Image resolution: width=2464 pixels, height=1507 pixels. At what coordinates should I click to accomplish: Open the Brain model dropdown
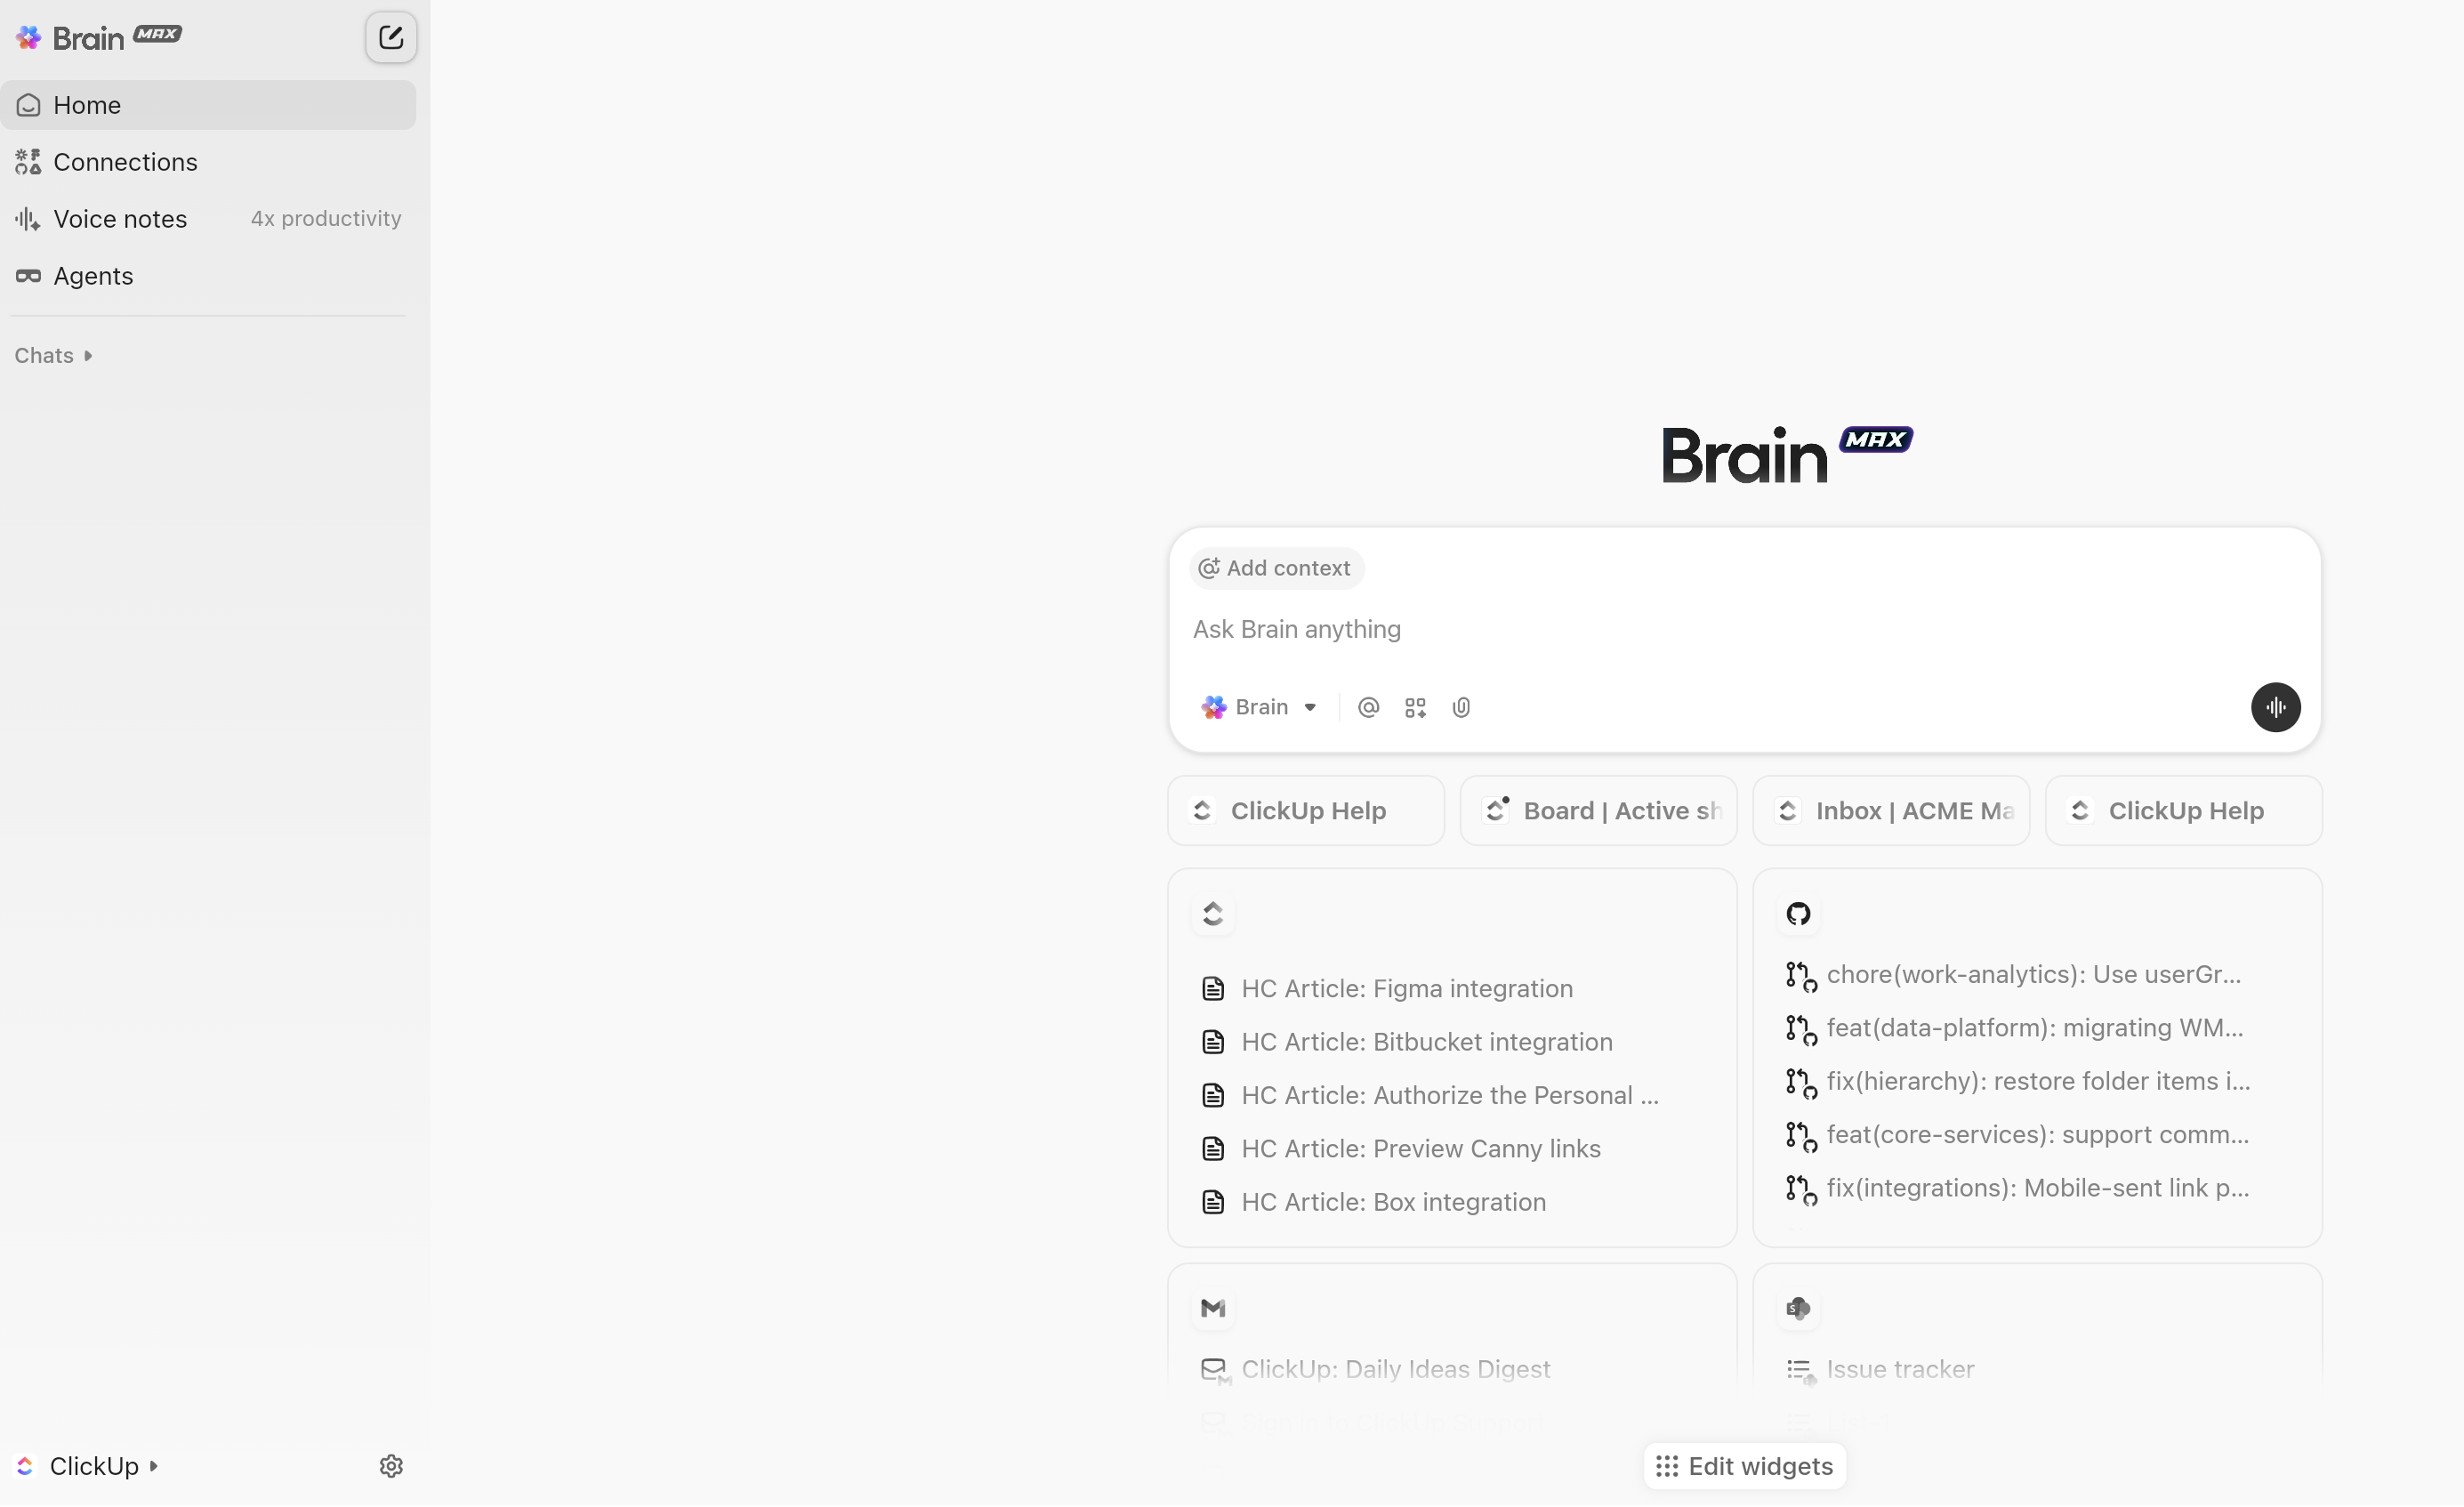click(1259, 708)
